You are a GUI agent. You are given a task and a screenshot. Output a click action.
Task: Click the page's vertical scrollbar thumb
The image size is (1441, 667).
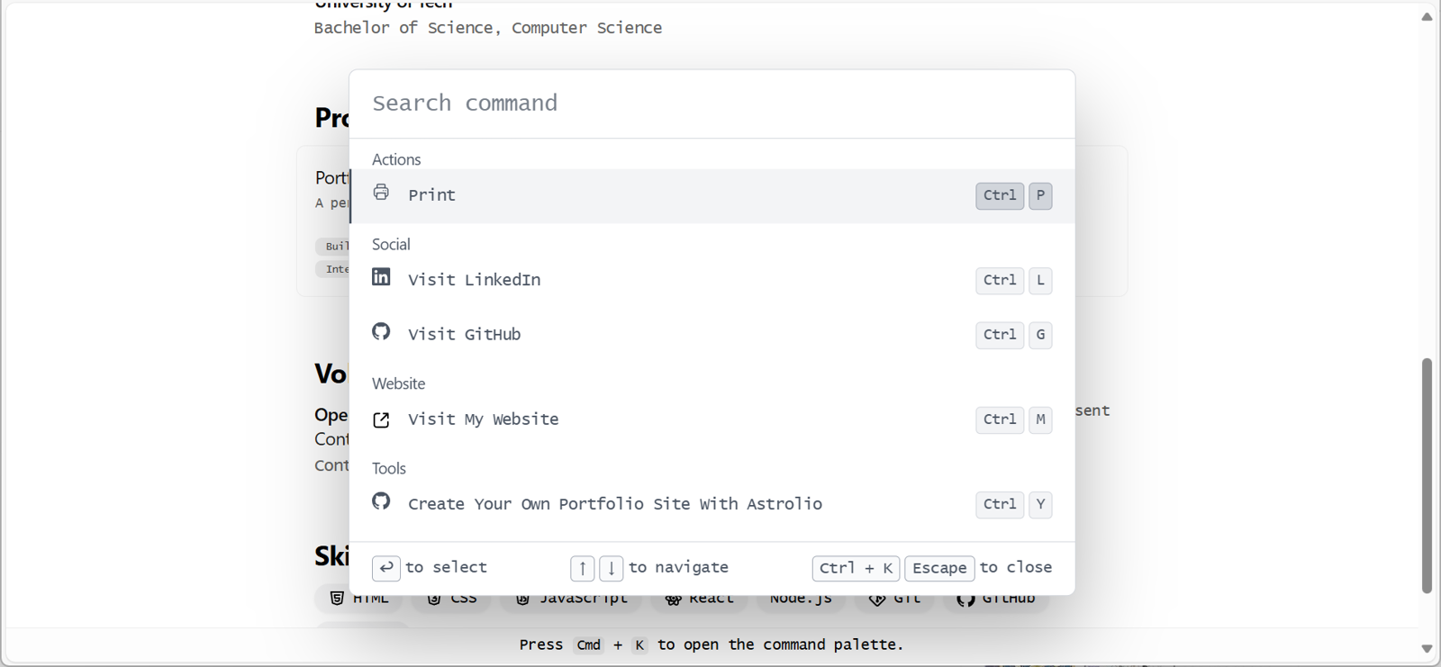point(1427,475)
